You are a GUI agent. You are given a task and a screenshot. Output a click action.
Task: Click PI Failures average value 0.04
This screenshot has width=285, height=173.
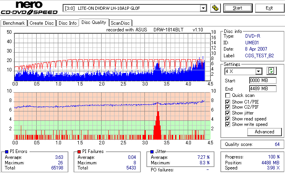(132, 157)
